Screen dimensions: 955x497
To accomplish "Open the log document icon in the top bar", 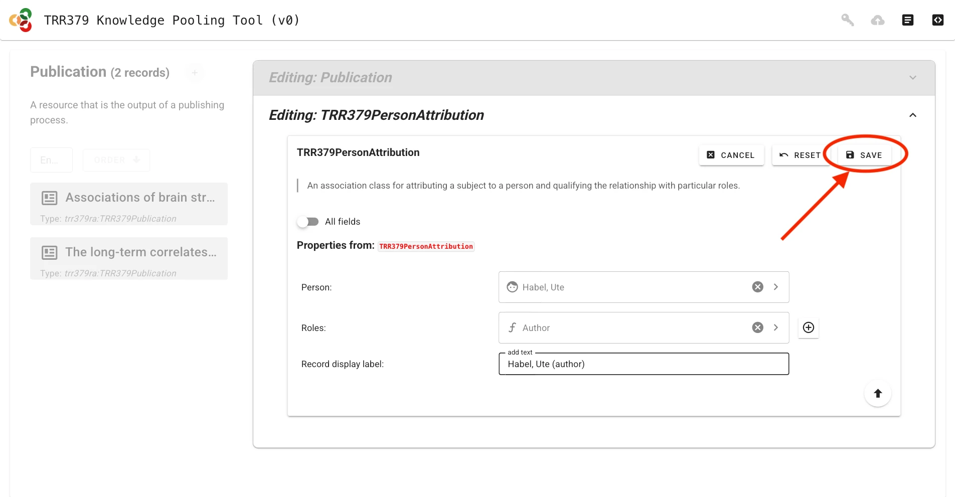I will pyautogui.click(x=908, y=20).
